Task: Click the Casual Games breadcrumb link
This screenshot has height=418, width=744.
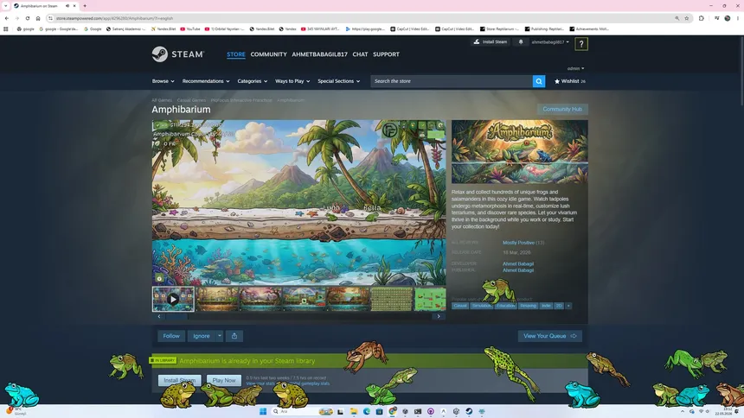Action: (191, 100)
